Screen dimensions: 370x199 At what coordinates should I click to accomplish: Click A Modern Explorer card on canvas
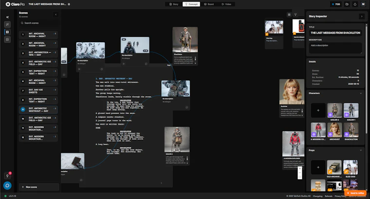(x=293, y=150)
